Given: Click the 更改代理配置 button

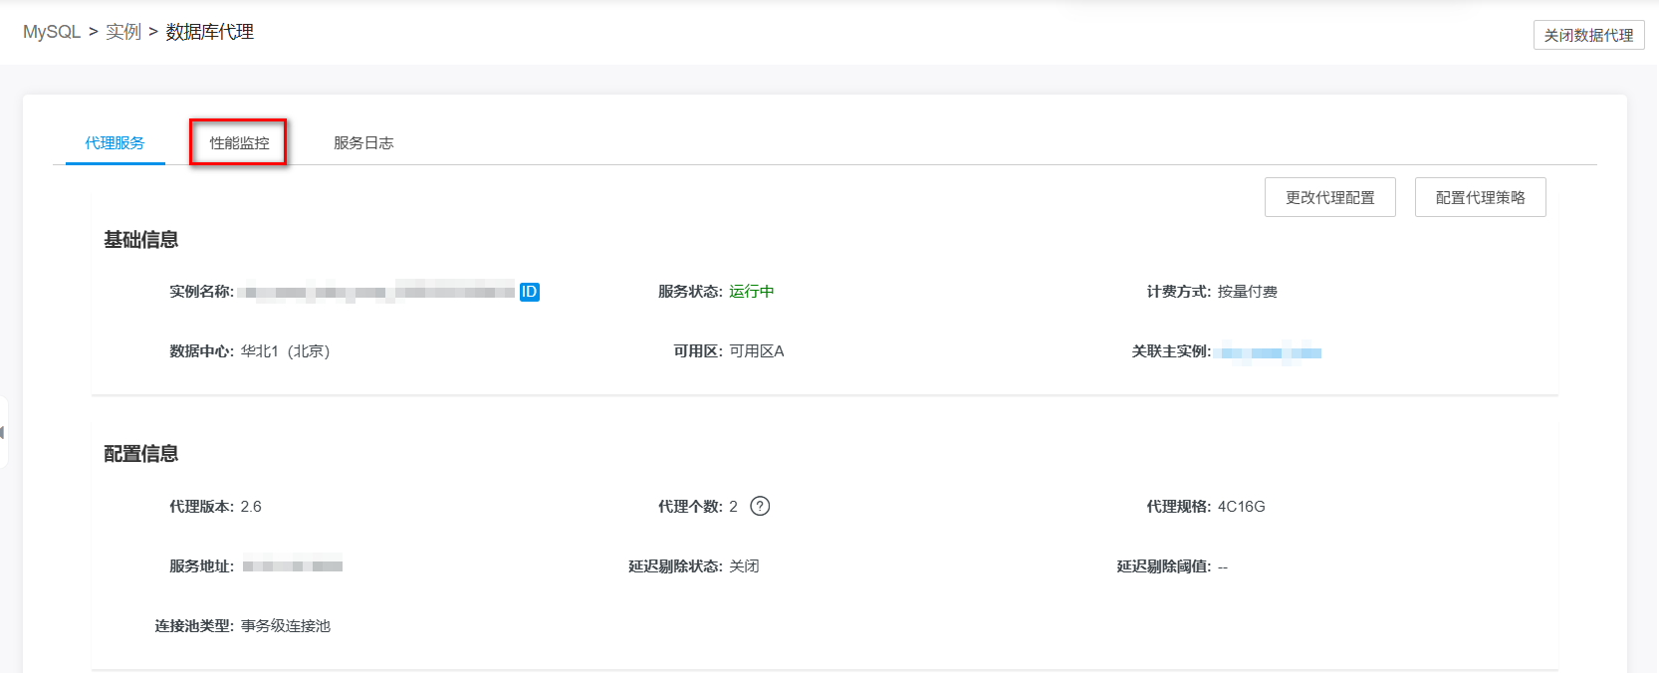Looking at the screenshot, I should point(1329,197).
